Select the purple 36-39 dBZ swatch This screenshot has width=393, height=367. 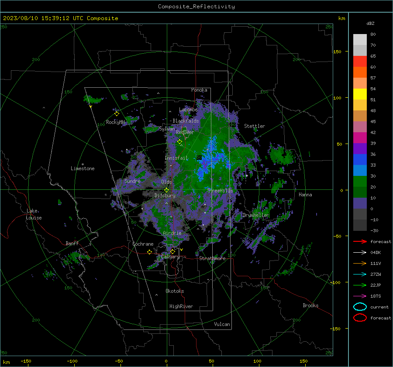coord(360,148)
